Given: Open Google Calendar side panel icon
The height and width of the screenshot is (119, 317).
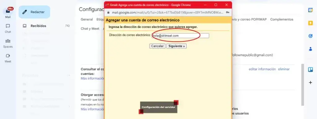Looking at the screenshot, I should pyautogui.click(x=310, y=10).
